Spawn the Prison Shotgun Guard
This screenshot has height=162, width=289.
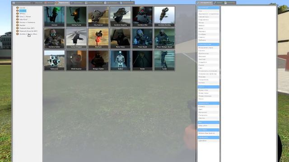point(164,38)
